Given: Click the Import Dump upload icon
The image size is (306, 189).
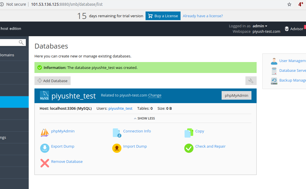Looking at the screenshot, I should [x=117, y=148].
